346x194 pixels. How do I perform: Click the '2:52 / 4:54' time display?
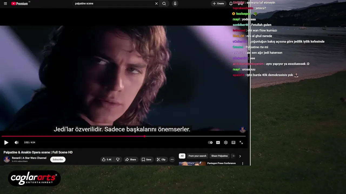30,143
